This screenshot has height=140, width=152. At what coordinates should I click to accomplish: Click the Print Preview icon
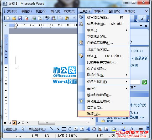click(40, 18)
